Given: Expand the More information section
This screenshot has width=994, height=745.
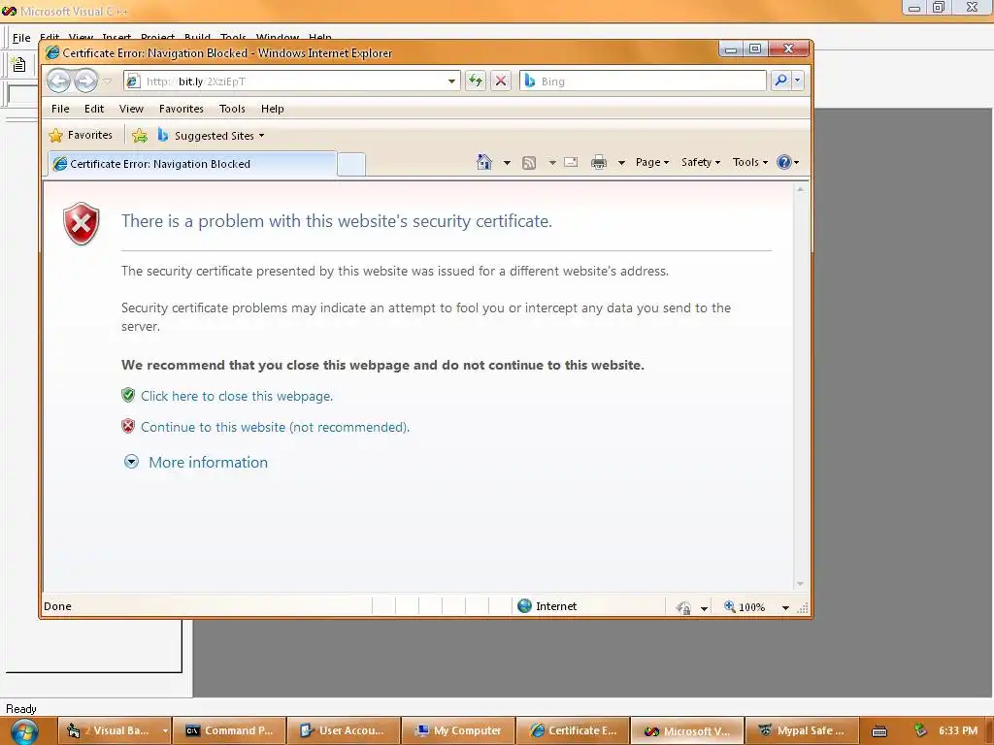Looking at the screenshot, I should (196, 463).
